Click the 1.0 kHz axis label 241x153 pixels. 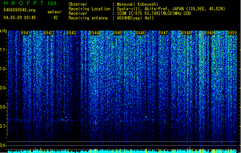[3, 69]
